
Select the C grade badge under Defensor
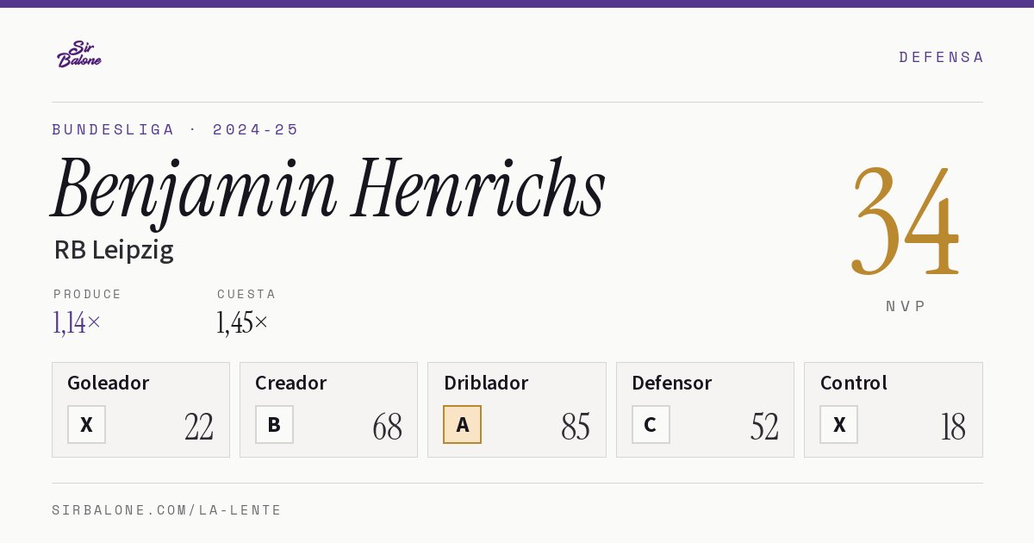click(x=651, y=425)
